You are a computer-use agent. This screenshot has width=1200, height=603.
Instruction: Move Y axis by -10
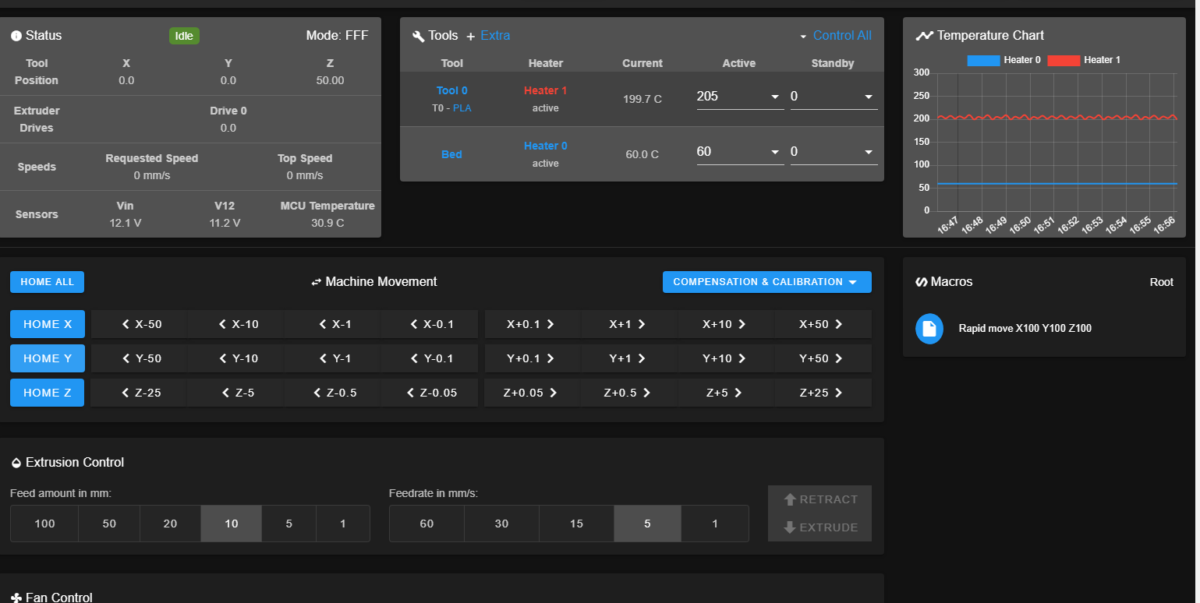tap(236, 358)
